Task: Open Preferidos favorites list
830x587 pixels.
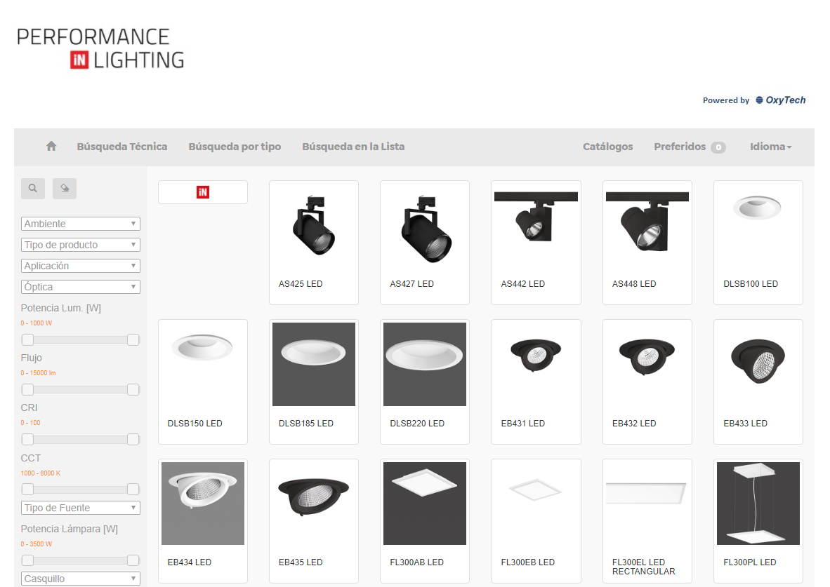Action: pos(690,147)
